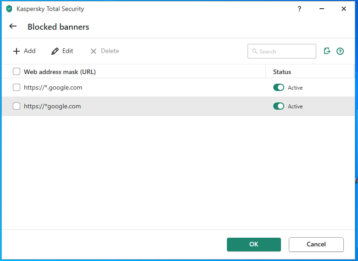The width and height of the screenshot is (358, 261).
Task: Tick checkbox for https://*.google.com
Action: (x=17, y=87)
